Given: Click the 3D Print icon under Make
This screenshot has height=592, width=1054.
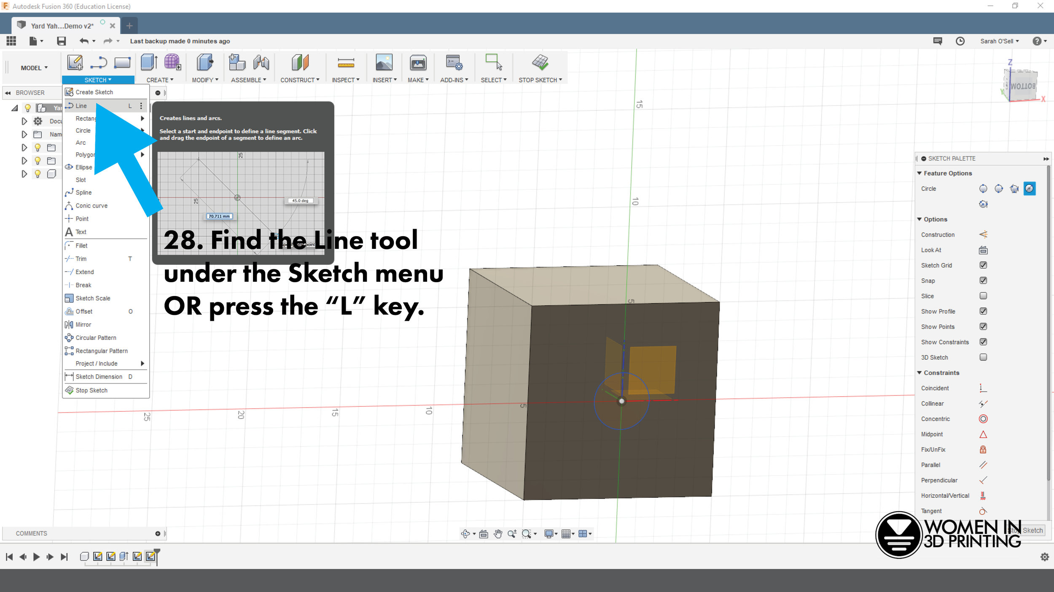Looking at the screenshot, I should [x=418, y=62].
